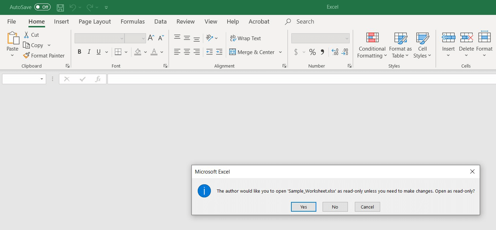Toggle bold formatting
Image resolution: width=496 pixels, height=230 pixels.
(x=79, y=51)
